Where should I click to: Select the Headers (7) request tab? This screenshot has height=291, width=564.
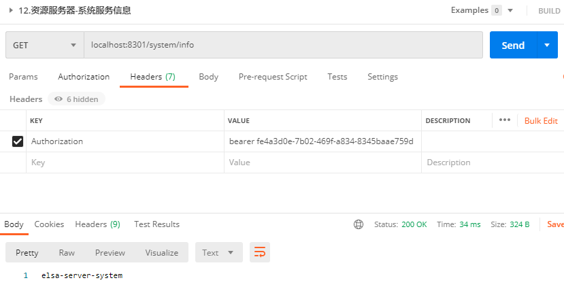coord(153,77)
